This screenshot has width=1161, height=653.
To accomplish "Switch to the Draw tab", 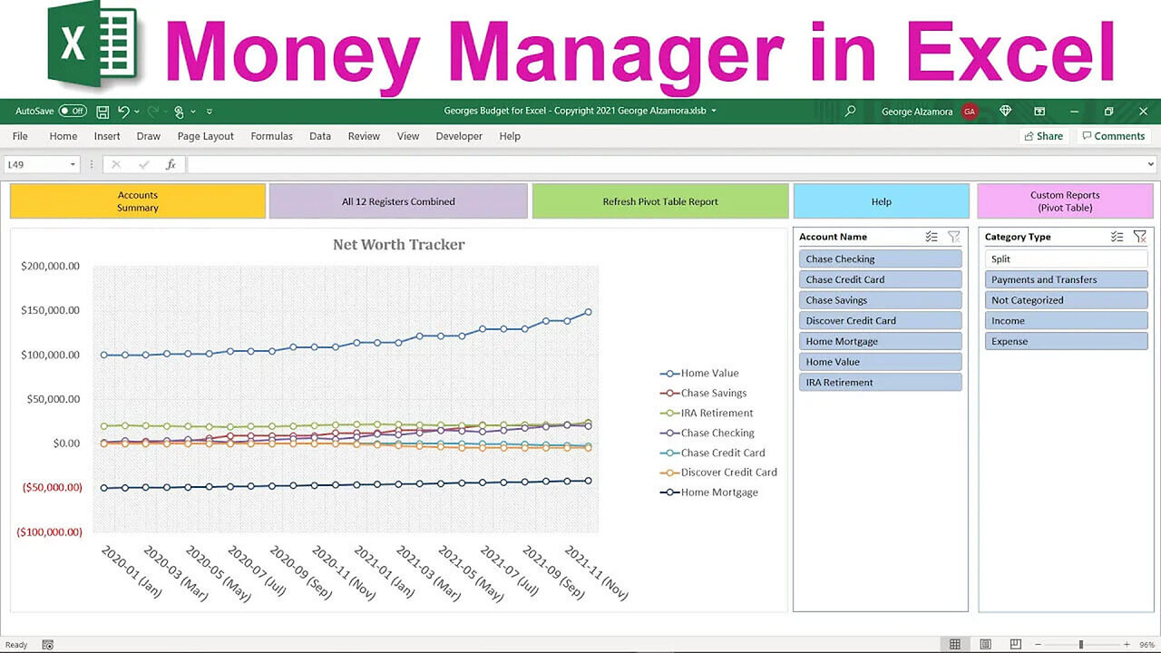I will (x=149, y=136).
